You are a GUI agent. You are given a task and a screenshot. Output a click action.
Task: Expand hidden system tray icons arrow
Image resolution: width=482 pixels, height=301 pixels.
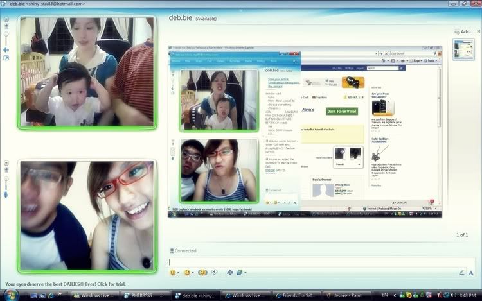point(395,295)
